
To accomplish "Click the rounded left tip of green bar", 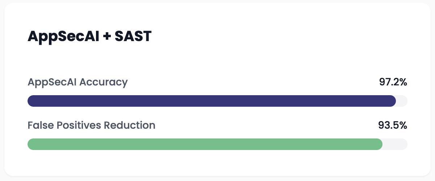I will click(x=31, y=144).
